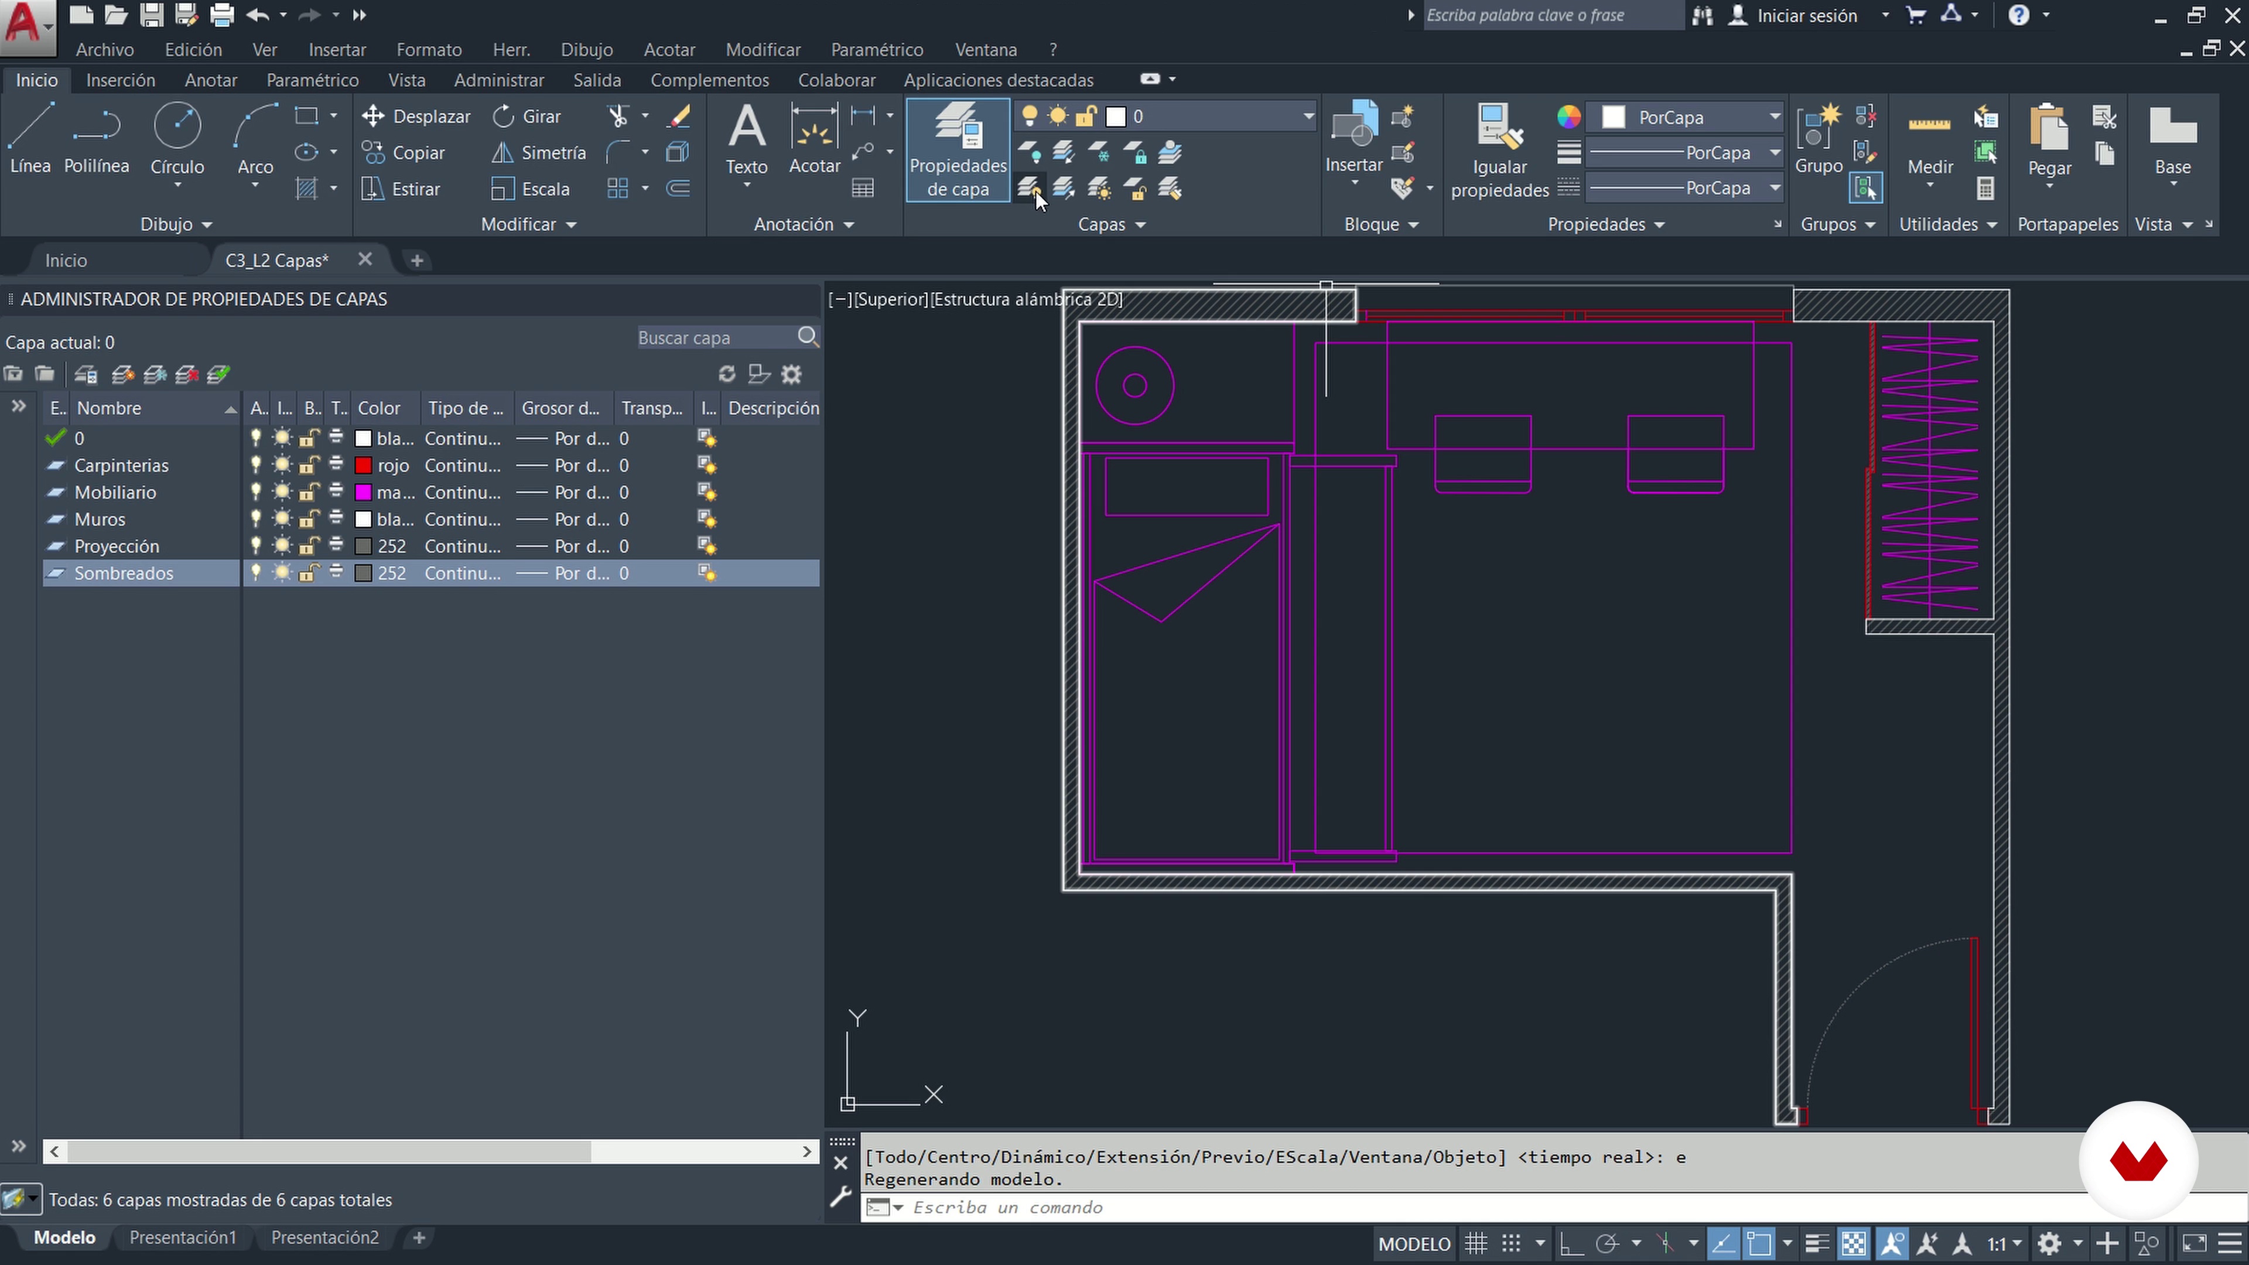Click the Desplazar move tool

(416, 116)
